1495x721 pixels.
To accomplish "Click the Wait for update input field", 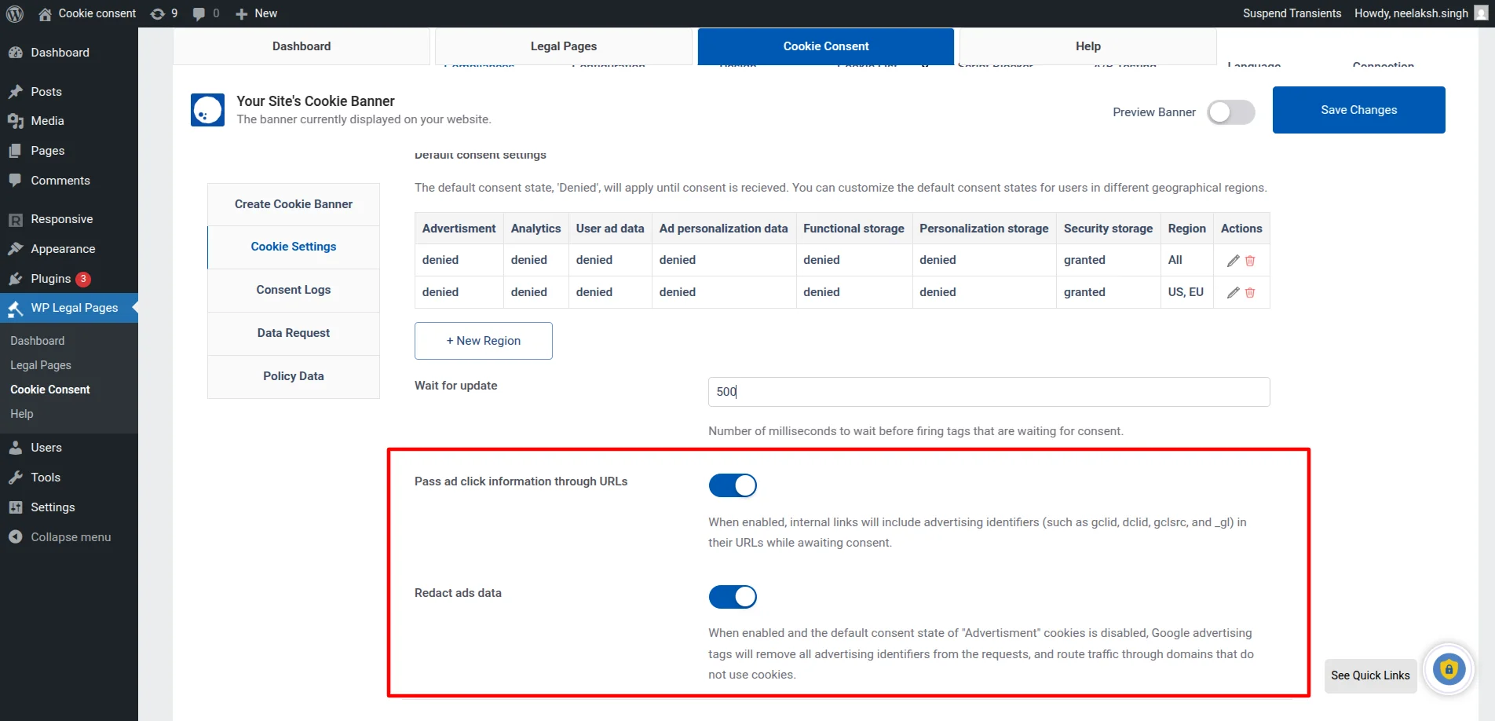I will tap(989, 392).
